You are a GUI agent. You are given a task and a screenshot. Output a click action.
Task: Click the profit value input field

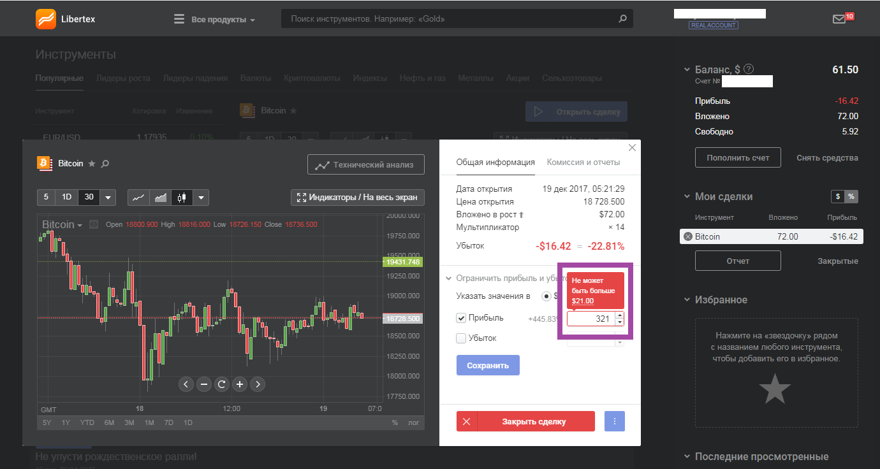pyautogui.click(x=590, y=319)
